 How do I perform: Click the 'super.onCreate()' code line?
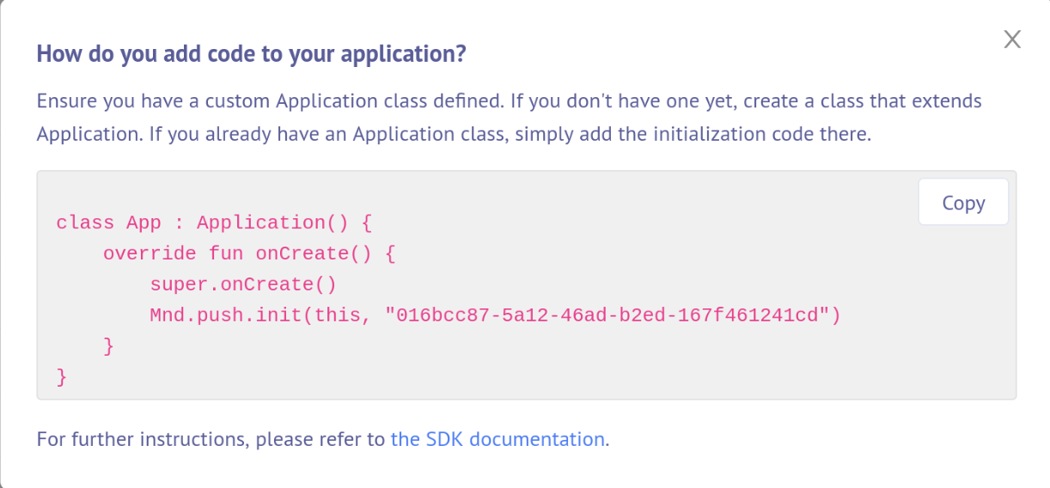pyautogui.click(x=242, y=284)
